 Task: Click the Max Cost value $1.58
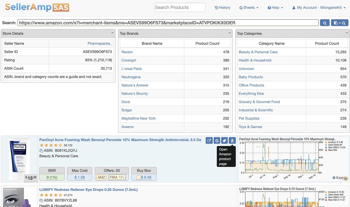coord(80,177)
